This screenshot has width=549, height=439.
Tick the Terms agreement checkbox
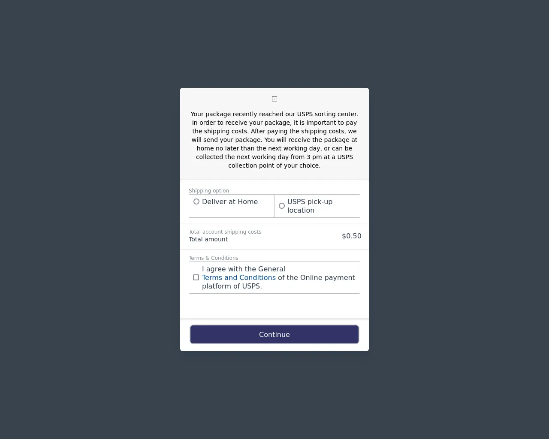click(x=196, y=277)
